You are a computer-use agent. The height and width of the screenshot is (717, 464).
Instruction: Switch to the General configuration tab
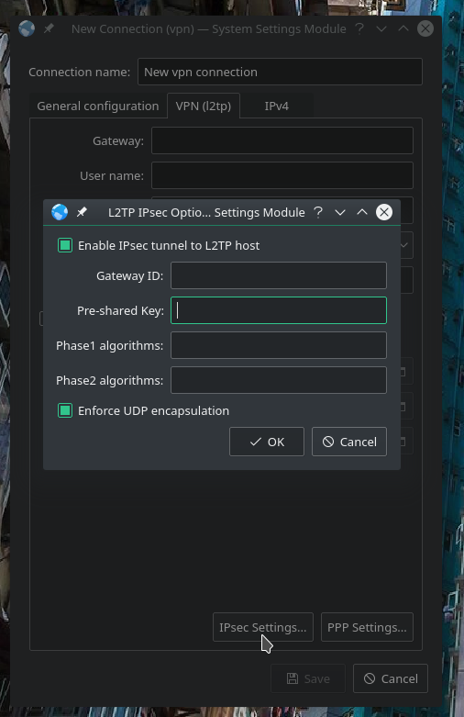[x=98, y=106]
